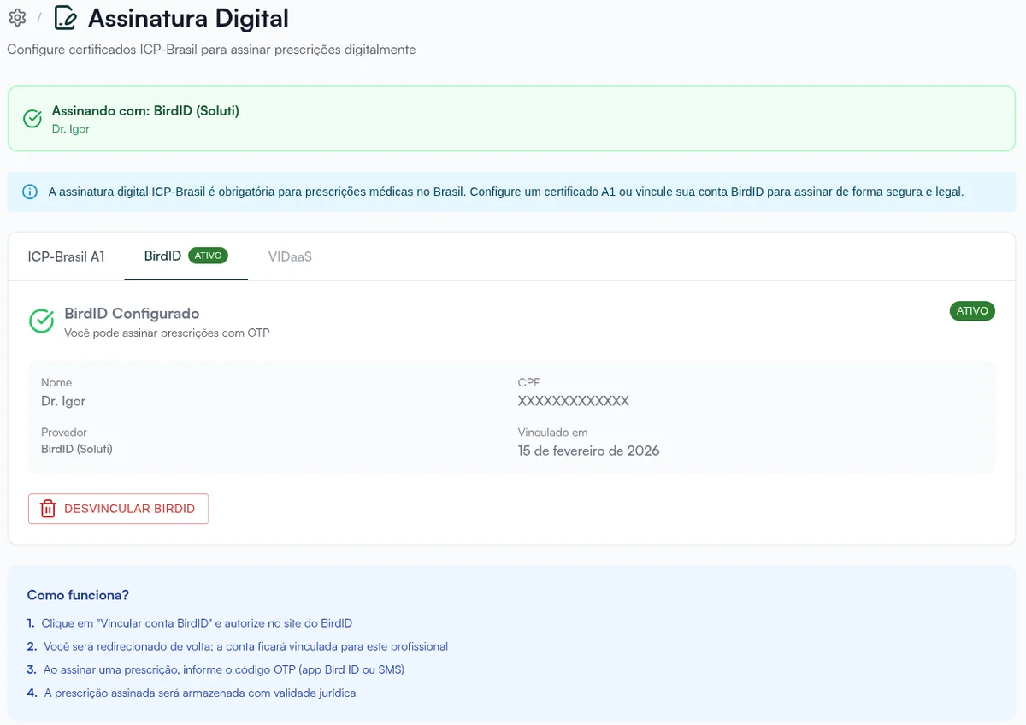Click the trash icon inside the Desvincular button
Image resolution: width=1026 pixels, height=725 pixels.
click(47, 508)
